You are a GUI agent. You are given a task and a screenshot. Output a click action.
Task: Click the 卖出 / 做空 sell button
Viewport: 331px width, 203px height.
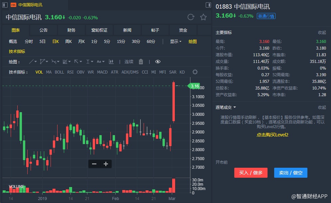click(x=291, y=173)
